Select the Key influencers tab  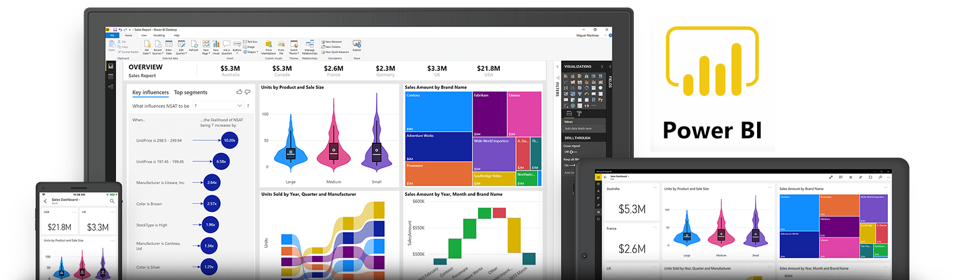pos(150,92)
